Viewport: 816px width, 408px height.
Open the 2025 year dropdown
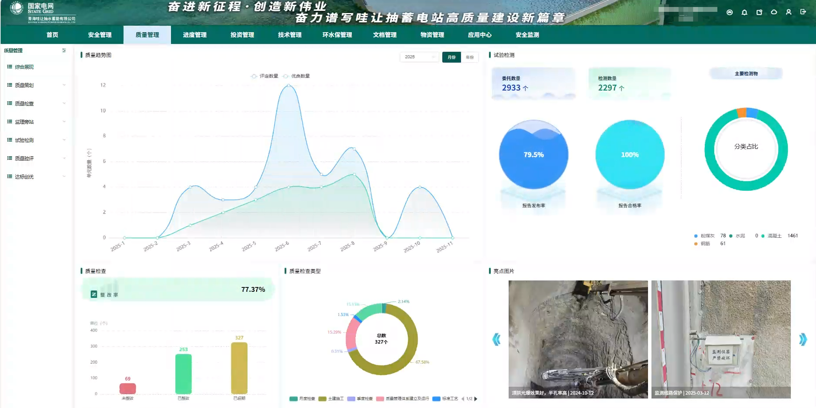[419, 57]
